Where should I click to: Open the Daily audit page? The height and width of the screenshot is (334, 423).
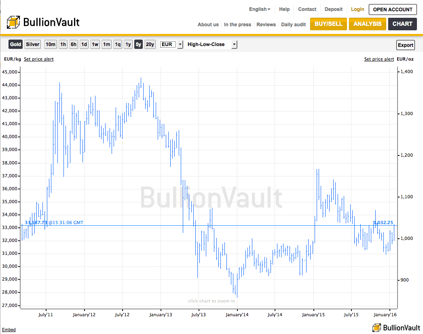click(294, 25)
